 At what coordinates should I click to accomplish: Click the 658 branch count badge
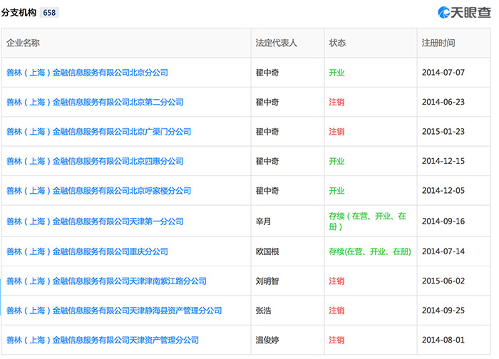pyautogui.click(x=49, y=13)
